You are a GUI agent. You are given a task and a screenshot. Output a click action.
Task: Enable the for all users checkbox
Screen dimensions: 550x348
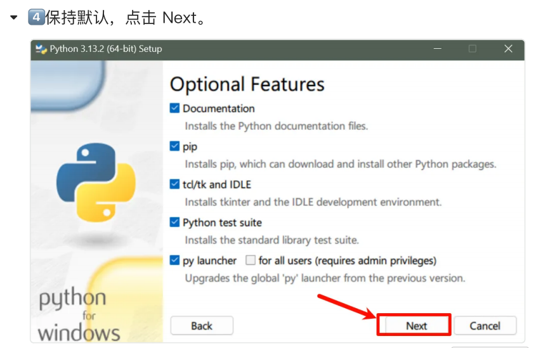251,260
